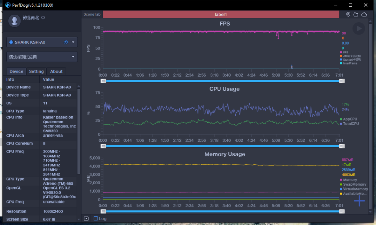Toggle the Jank legend series
Image resolution: width=376 pixels, height=225 pixels.
point(350,56)
